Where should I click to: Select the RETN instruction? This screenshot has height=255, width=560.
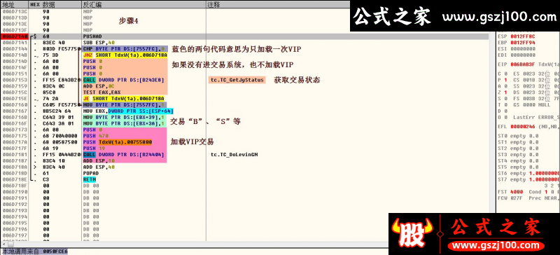coord(90,179)
